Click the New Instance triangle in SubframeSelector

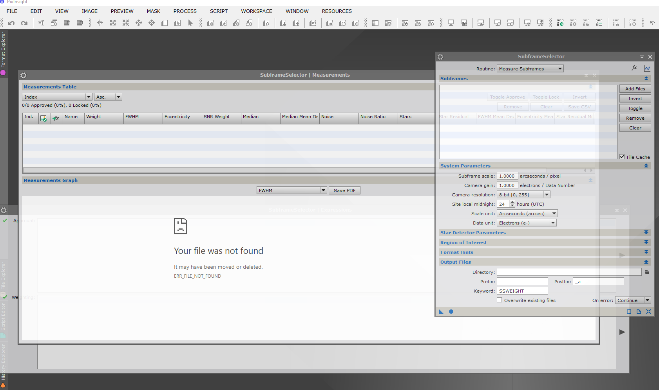coord(441,312)
